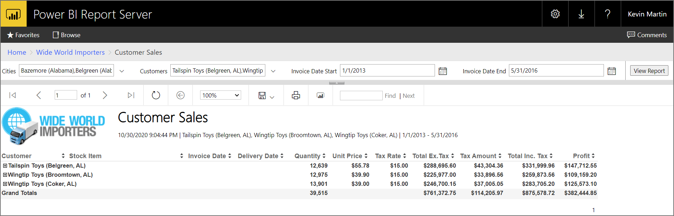Open the Invoice Date Start calendar picker
The height and width of the screenshot is (216, 674).
(443, 71)
